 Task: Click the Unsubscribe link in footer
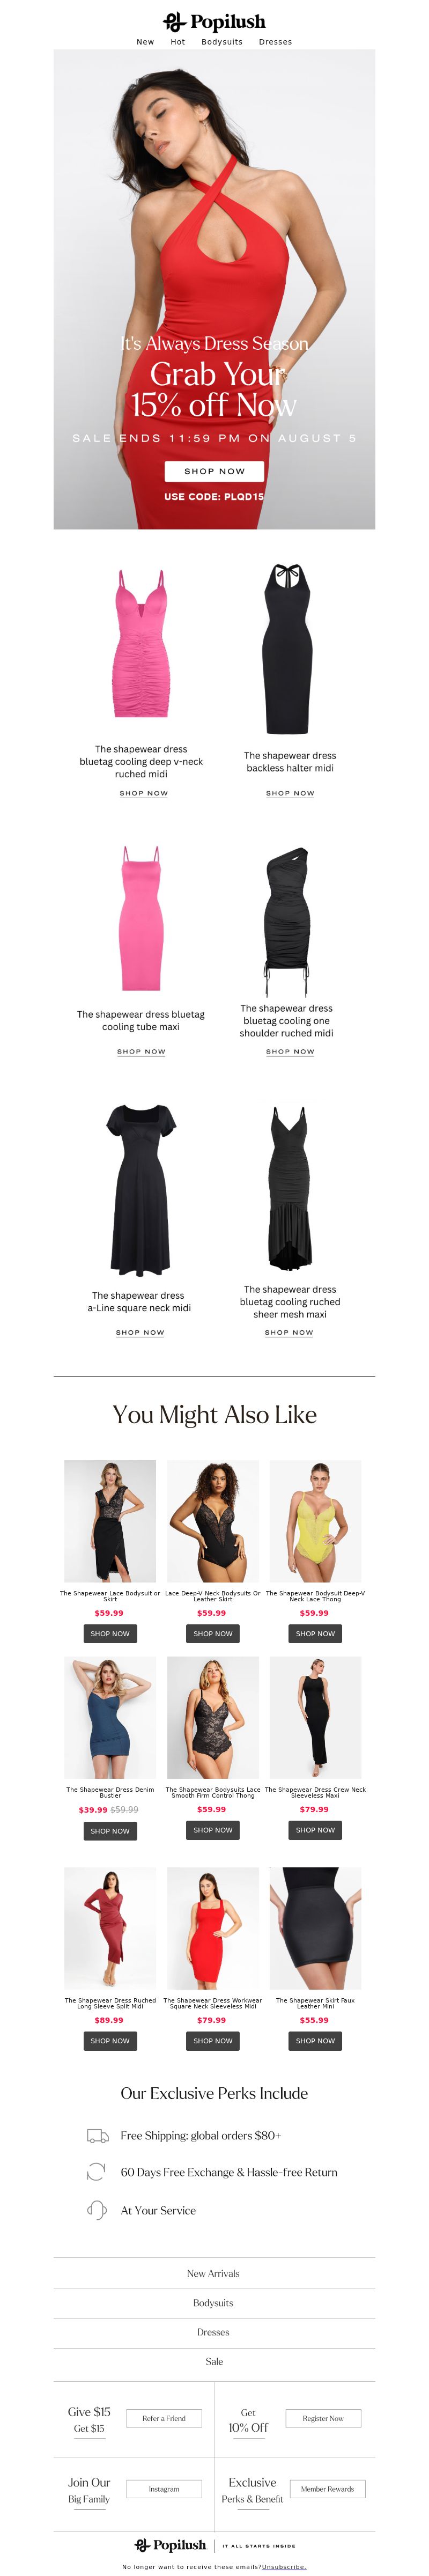284,2567
